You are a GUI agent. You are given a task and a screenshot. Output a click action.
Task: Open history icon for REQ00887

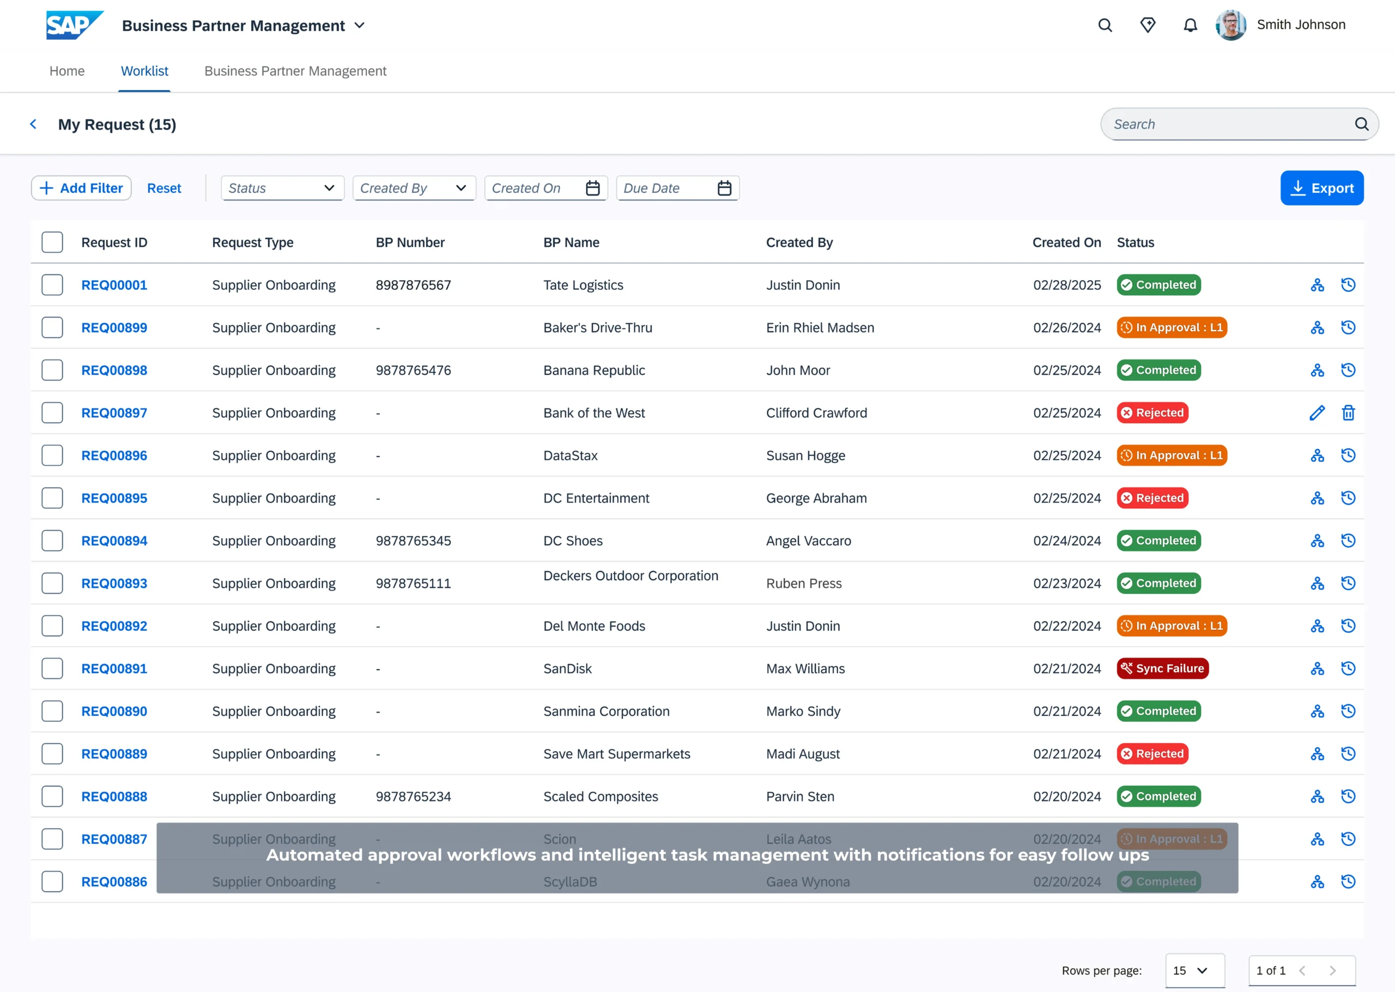1349,839
